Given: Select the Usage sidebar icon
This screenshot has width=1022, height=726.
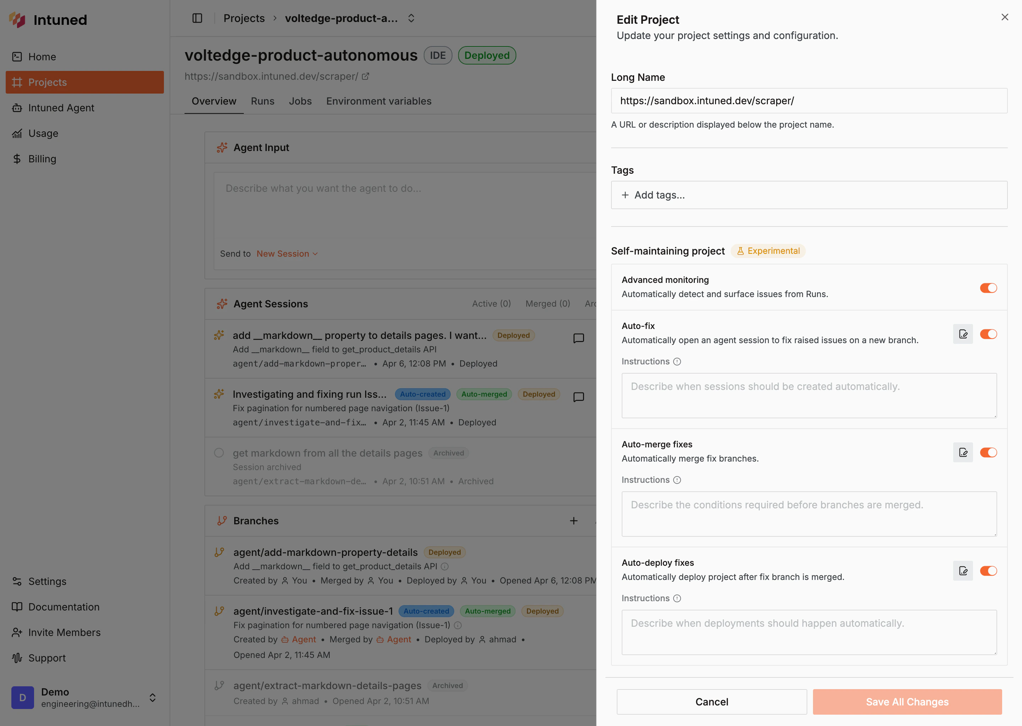Looking at the screenshot, I should tap(17, 133).
